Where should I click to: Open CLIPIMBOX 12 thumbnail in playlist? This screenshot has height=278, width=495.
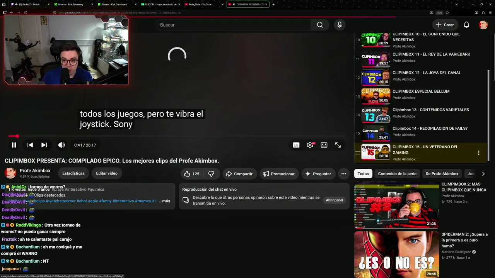[x=376, y=78]
